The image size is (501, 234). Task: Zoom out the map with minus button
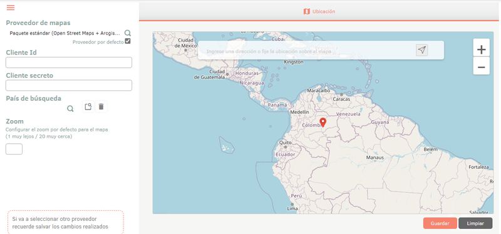tap(481, 67)
